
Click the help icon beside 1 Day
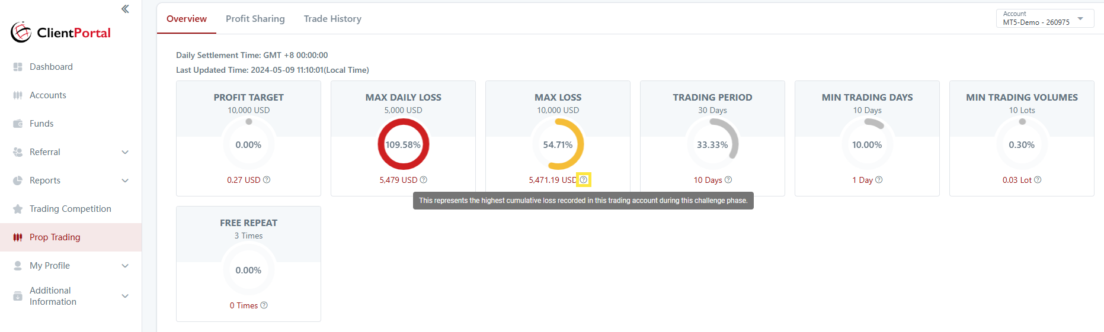click(879, 180)
